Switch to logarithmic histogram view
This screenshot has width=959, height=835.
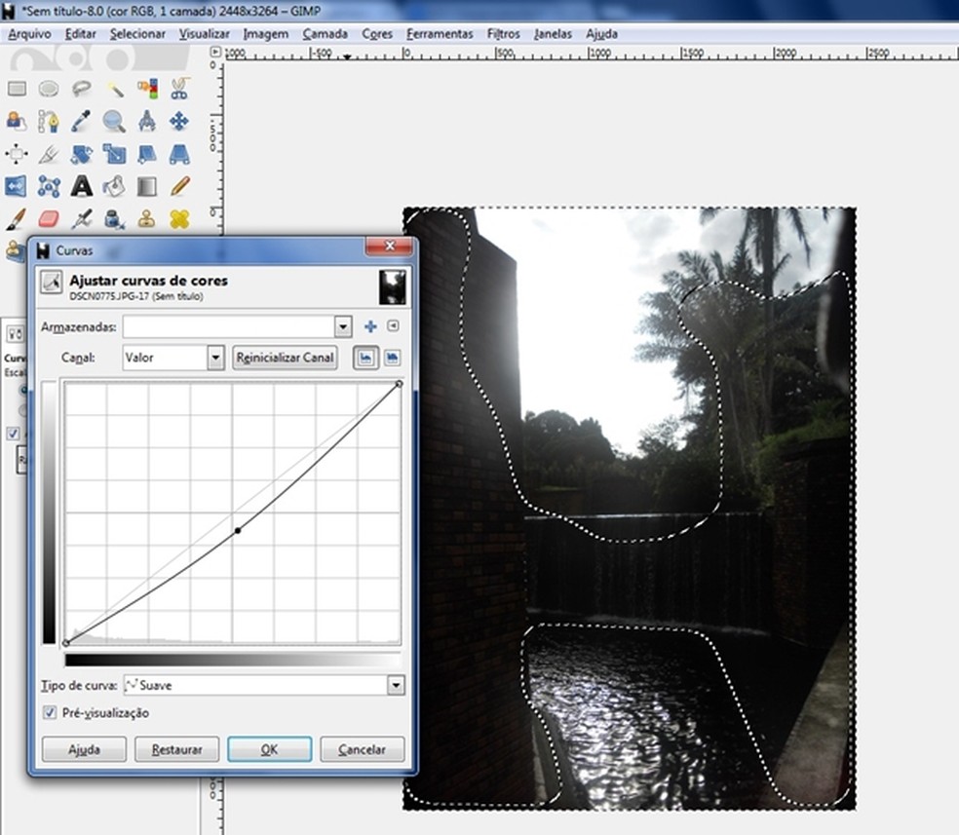(x=392, y=358)
